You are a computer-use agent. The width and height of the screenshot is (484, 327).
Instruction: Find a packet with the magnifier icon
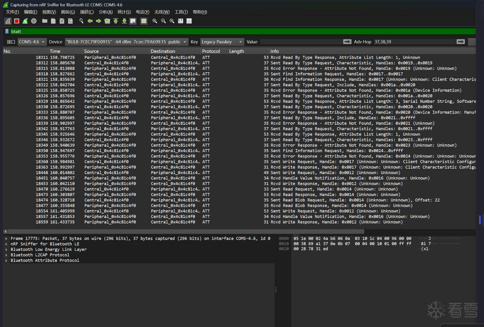pos(81,21)
